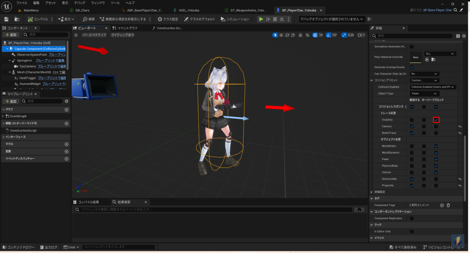Open play options three-dot menu

pos(288,19)
